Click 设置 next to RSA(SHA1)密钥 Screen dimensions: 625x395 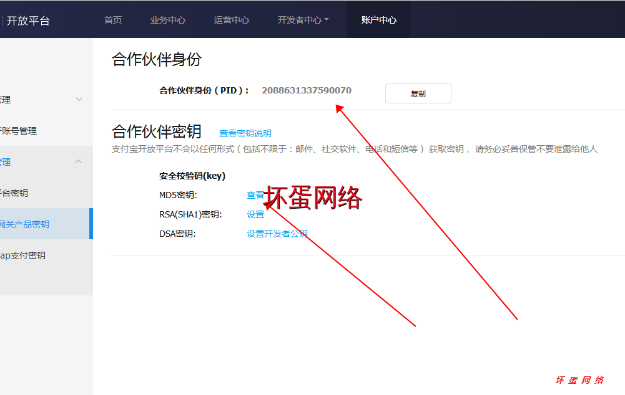[x=255, y=214]
